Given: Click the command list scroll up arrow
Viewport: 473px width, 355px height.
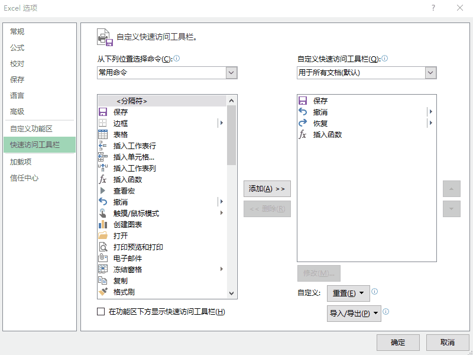Looking at the screenshot, I should point(232,101).
